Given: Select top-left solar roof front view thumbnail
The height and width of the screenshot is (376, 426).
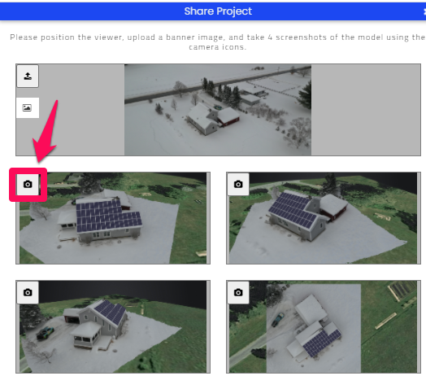Looking at the screenshot, I should click(113, 218).
